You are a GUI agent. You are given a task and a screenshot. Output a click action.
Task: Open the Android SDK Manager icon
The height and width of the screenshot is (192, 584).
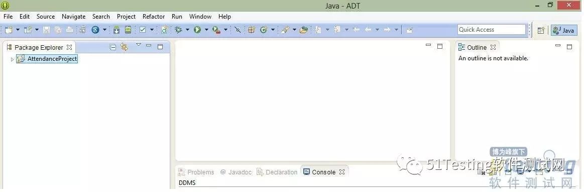pos(116,30)
